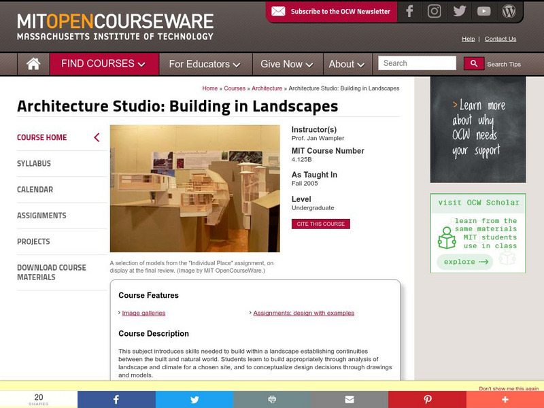The width and height of the screenshot is (544, 408).
Task: Click the architecture models course image
Action: coord(195,188)
